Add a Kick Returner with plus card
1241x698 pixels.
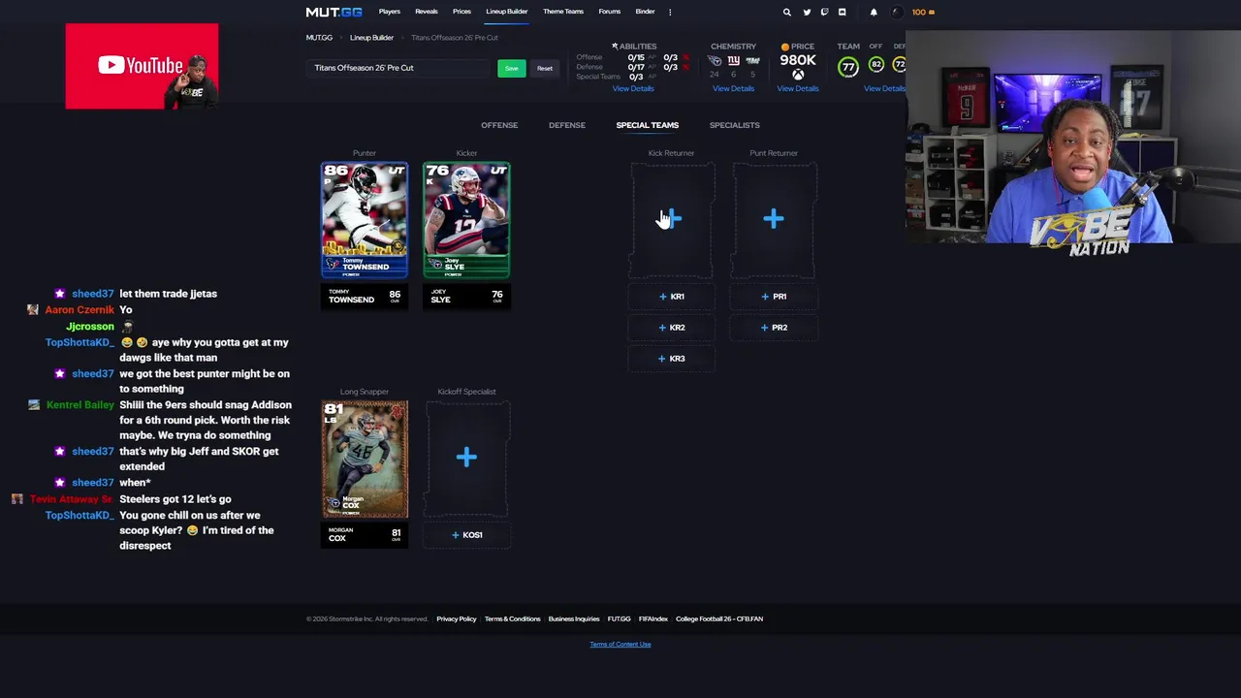(672, 219)
